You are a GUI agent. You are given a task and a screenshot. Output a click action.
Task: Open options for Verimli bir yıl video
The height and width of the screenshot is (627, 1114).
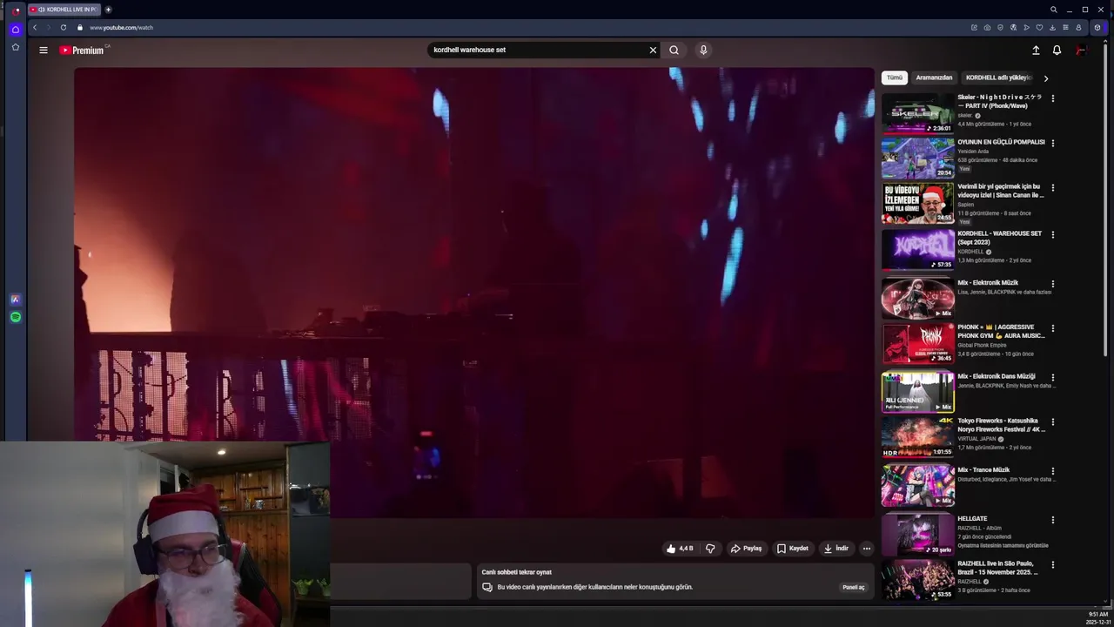tap(1052, 188)
